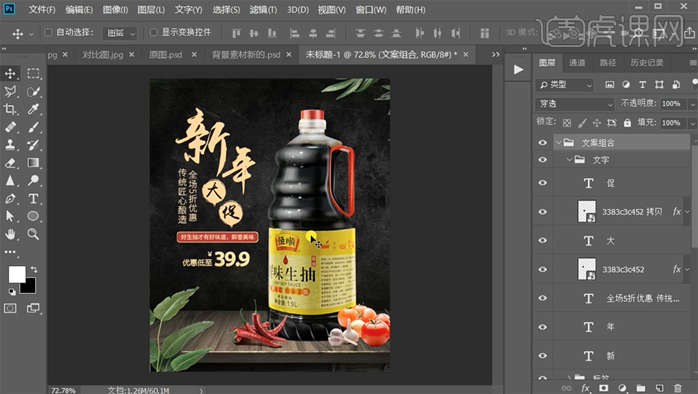
Task: Open the 图层(L) menu
Action: pyautogui.click(x=151, y=9)
